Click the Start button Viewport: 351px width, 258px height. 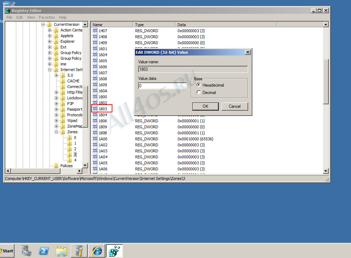coord(7,251)
